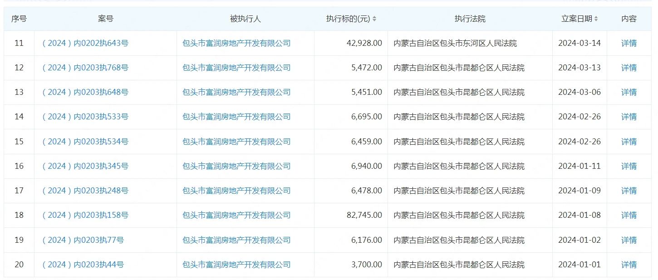View 详情 for row 16
This screenshot has width=658, height=280.
[x=629, y=166]
